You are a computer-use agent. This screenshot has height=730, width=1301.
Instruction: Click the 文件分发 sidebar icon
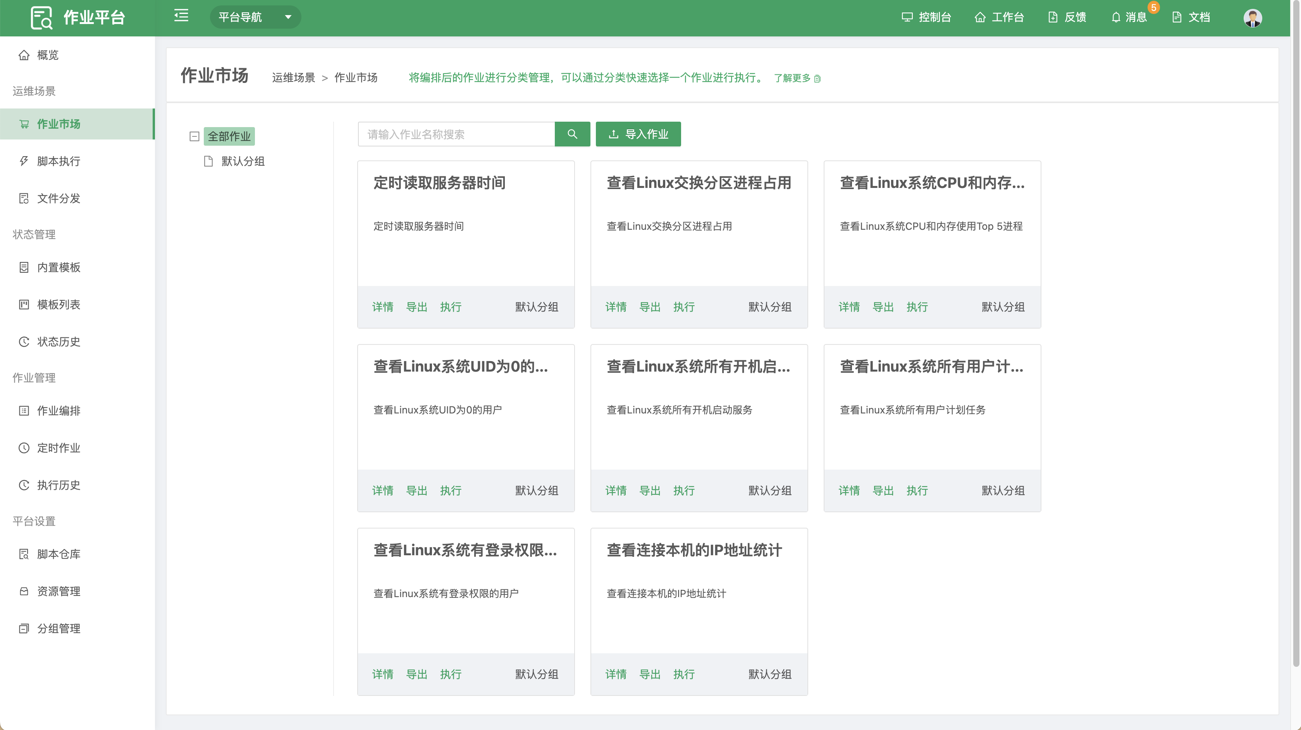point(24,198)
